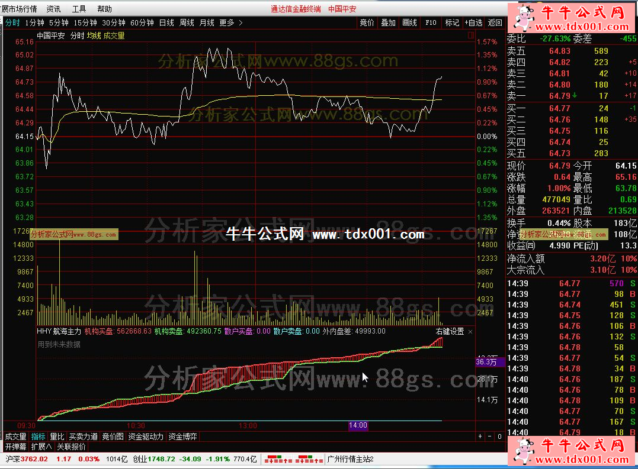Viewport: 638px width, 469px height.
Task: Click the small red square icon atop the chart
Action: pos(471,35)
